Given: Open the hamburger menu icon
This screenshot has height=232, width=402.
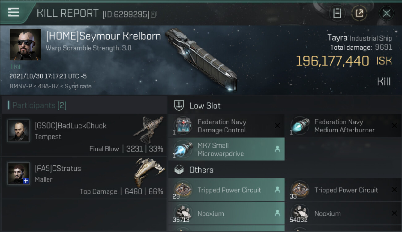Looking at the screenshot, I should [x=14, y=12].
